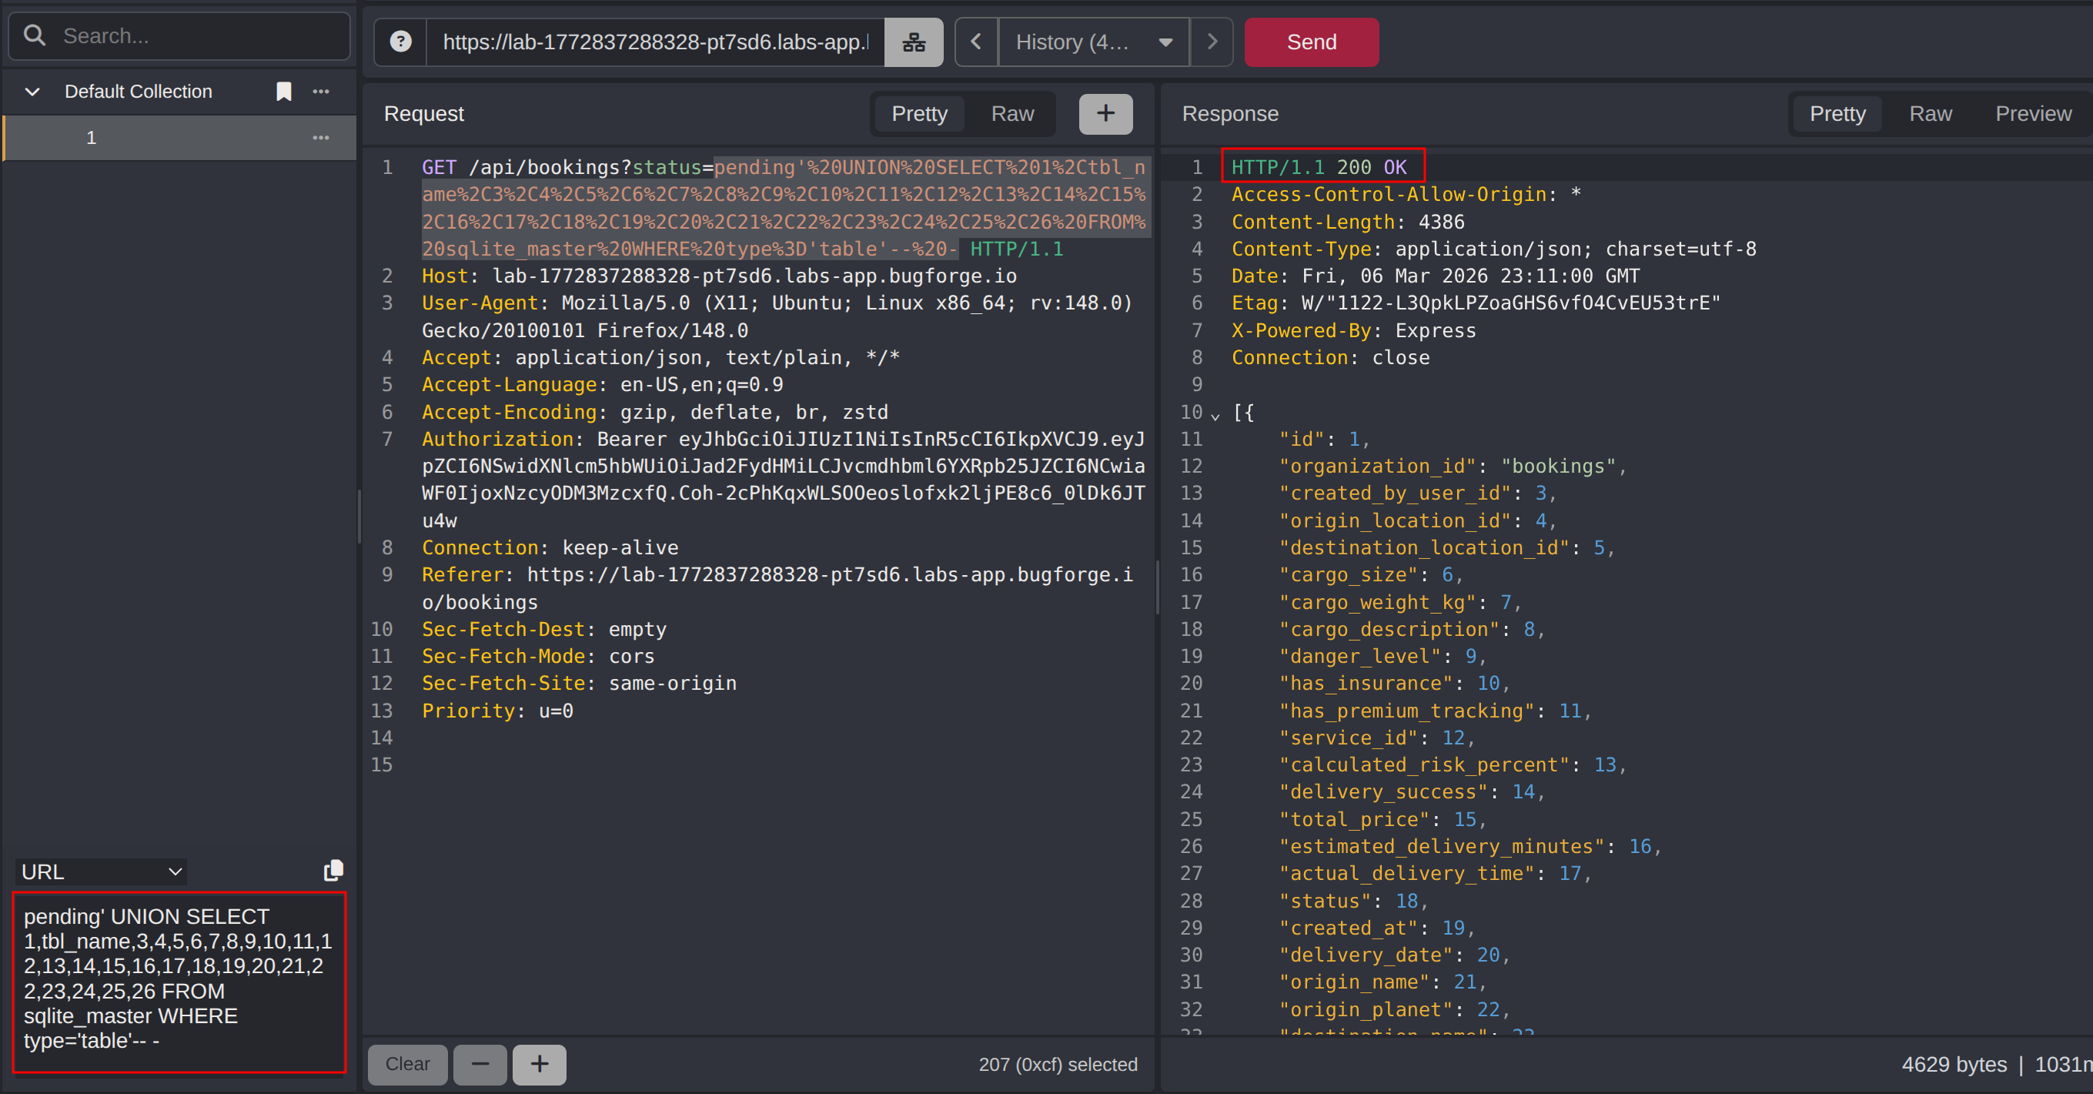2093x1094 pixels.
Task: Click the Clear button
Action: pos(407,1064)
